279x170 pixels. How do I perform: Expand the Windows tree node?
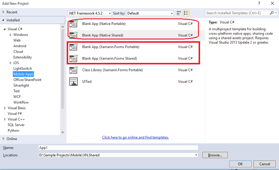click(10, 35)
